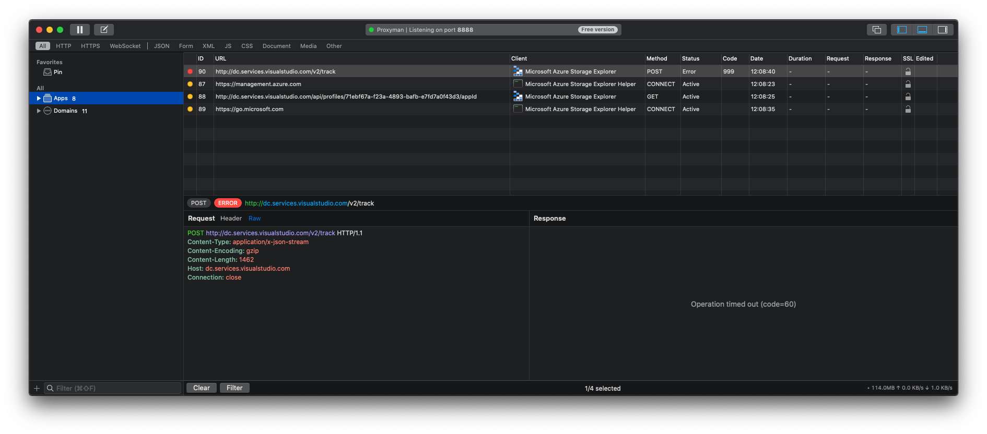The width and height of the screenshot is (987, 434).
Task: Select the JS filter tab
Action: (228, 46)
